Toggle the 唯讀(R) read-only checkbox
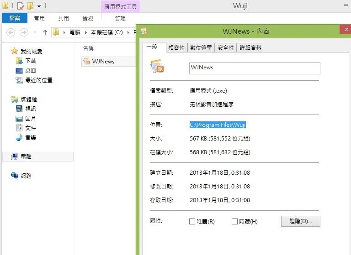351x255 pixels. click(x=192, y=222)
